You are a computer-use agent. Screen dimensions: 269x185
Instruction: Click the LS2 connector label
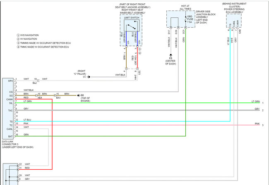point(139,72)
